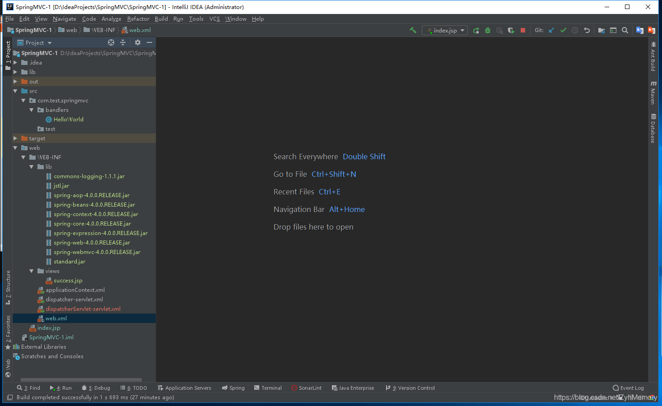Click tool window quick-access icon in status bar
Screen dimensions: 662x406
pos(9,397)
